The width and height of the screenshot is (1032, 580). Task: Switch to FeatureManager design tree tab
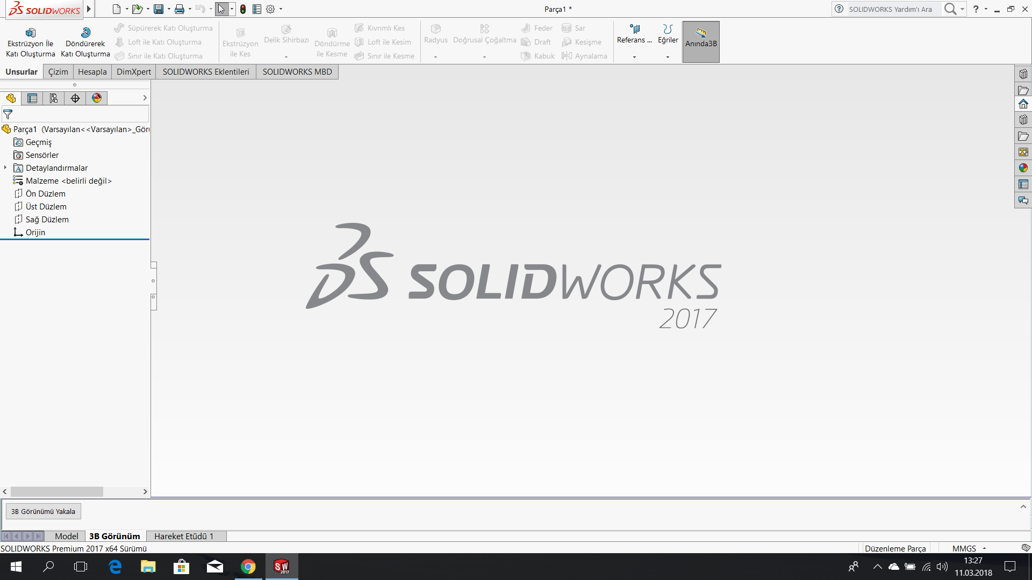(11, 98)
